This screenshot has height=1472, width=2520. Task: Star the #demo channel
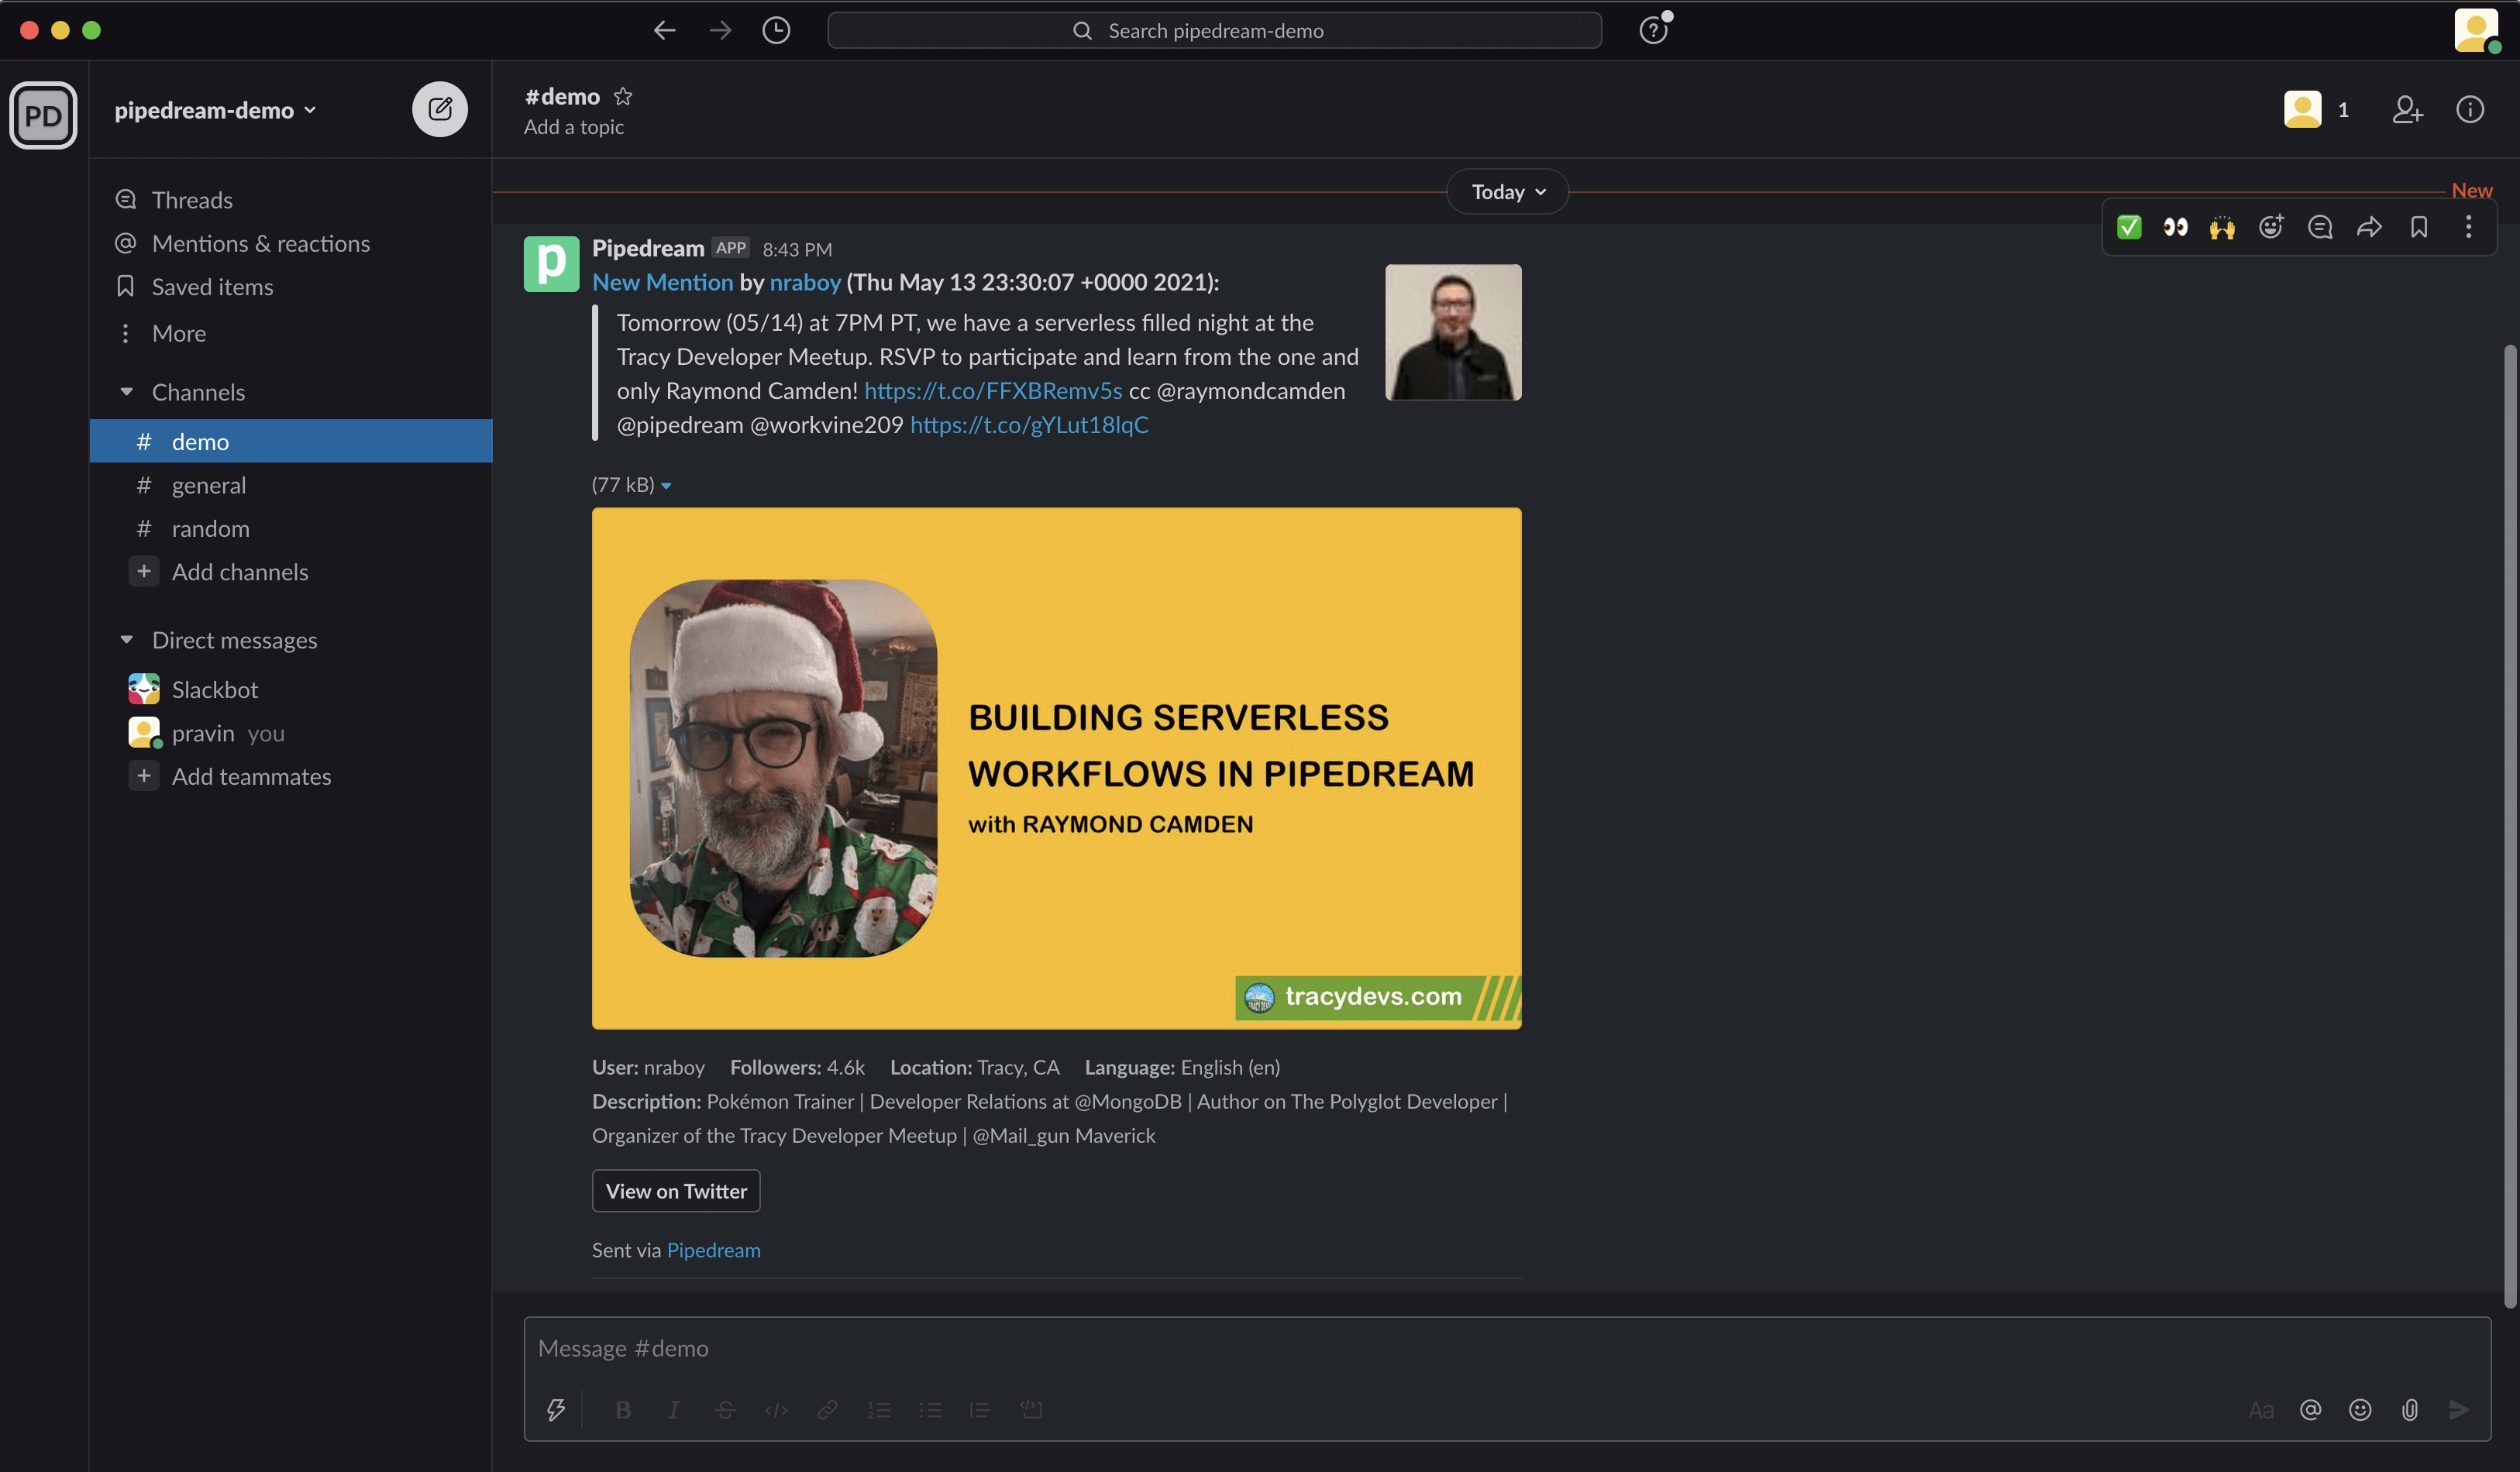pos(623,96)
